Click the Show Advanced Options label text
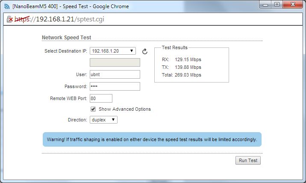 [x=125, y=109]
